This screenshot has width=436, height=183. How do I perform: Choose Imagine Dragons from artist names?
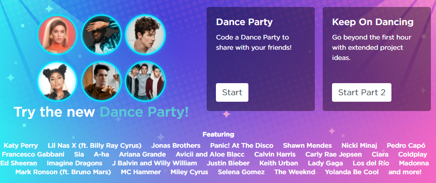[74, 163]
